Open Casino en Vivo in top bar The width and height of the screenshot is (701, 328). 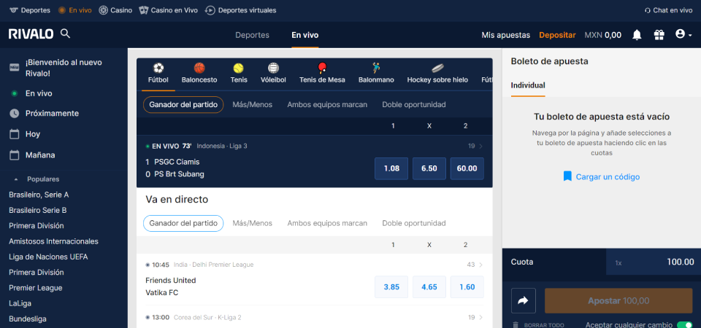coord(169,10)
